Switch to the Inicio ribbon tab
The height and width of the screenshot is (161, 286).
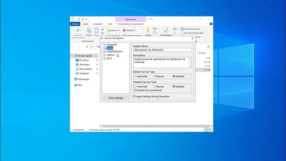point(85,24)
